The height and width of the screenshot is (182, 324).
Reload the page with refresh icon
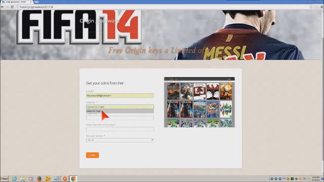coord(12,7)
